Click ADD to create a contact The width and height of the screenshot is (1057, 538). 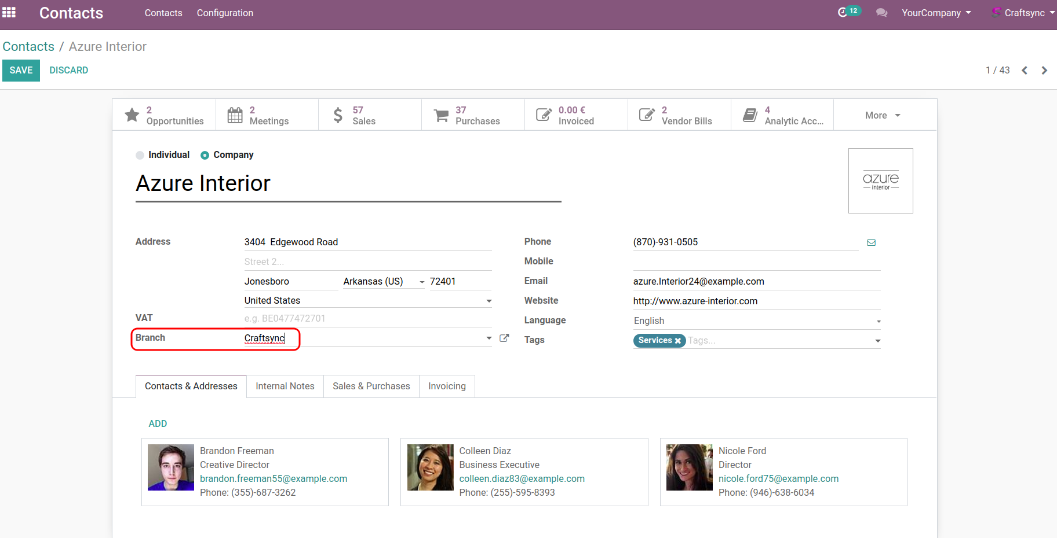158,423
